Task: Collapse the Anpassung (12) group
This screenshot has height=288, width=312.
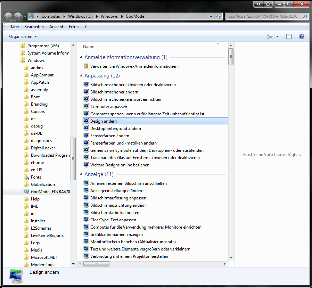Action: click(x=81, y=76)
